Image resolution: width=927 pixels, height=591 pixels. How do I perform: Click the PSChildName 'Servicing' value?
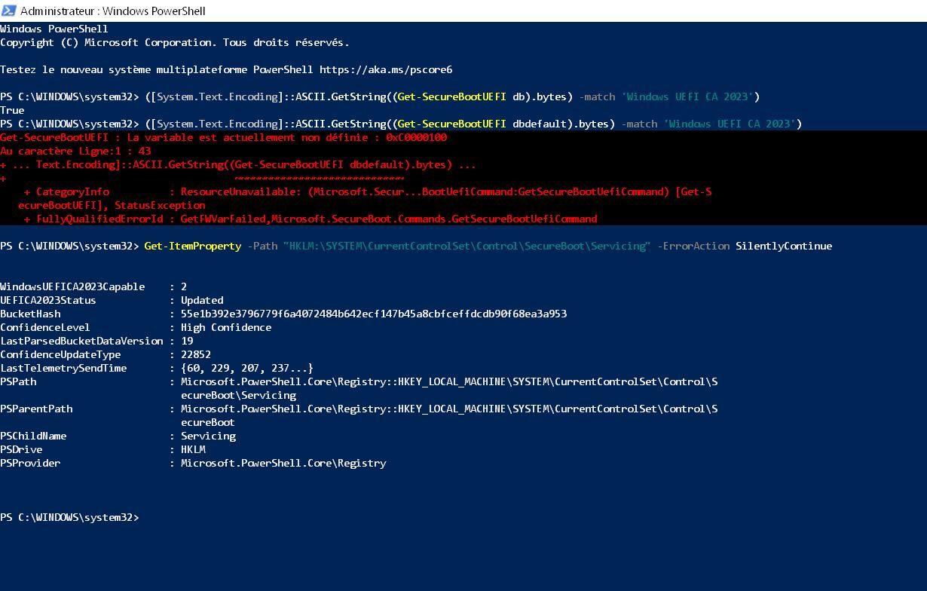208,436
